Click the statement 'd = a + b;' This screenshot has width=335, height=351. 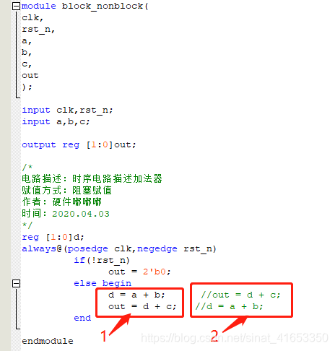coord(136,295)
